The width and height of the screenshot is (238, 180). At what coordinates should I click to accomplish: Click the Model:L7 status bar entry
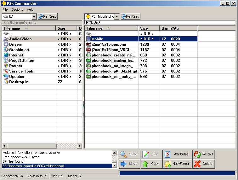coord(75,176)
